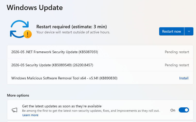Click the 'On' label next to the toggle
Viewport: 196px width, 122px height.
(173, 110)
